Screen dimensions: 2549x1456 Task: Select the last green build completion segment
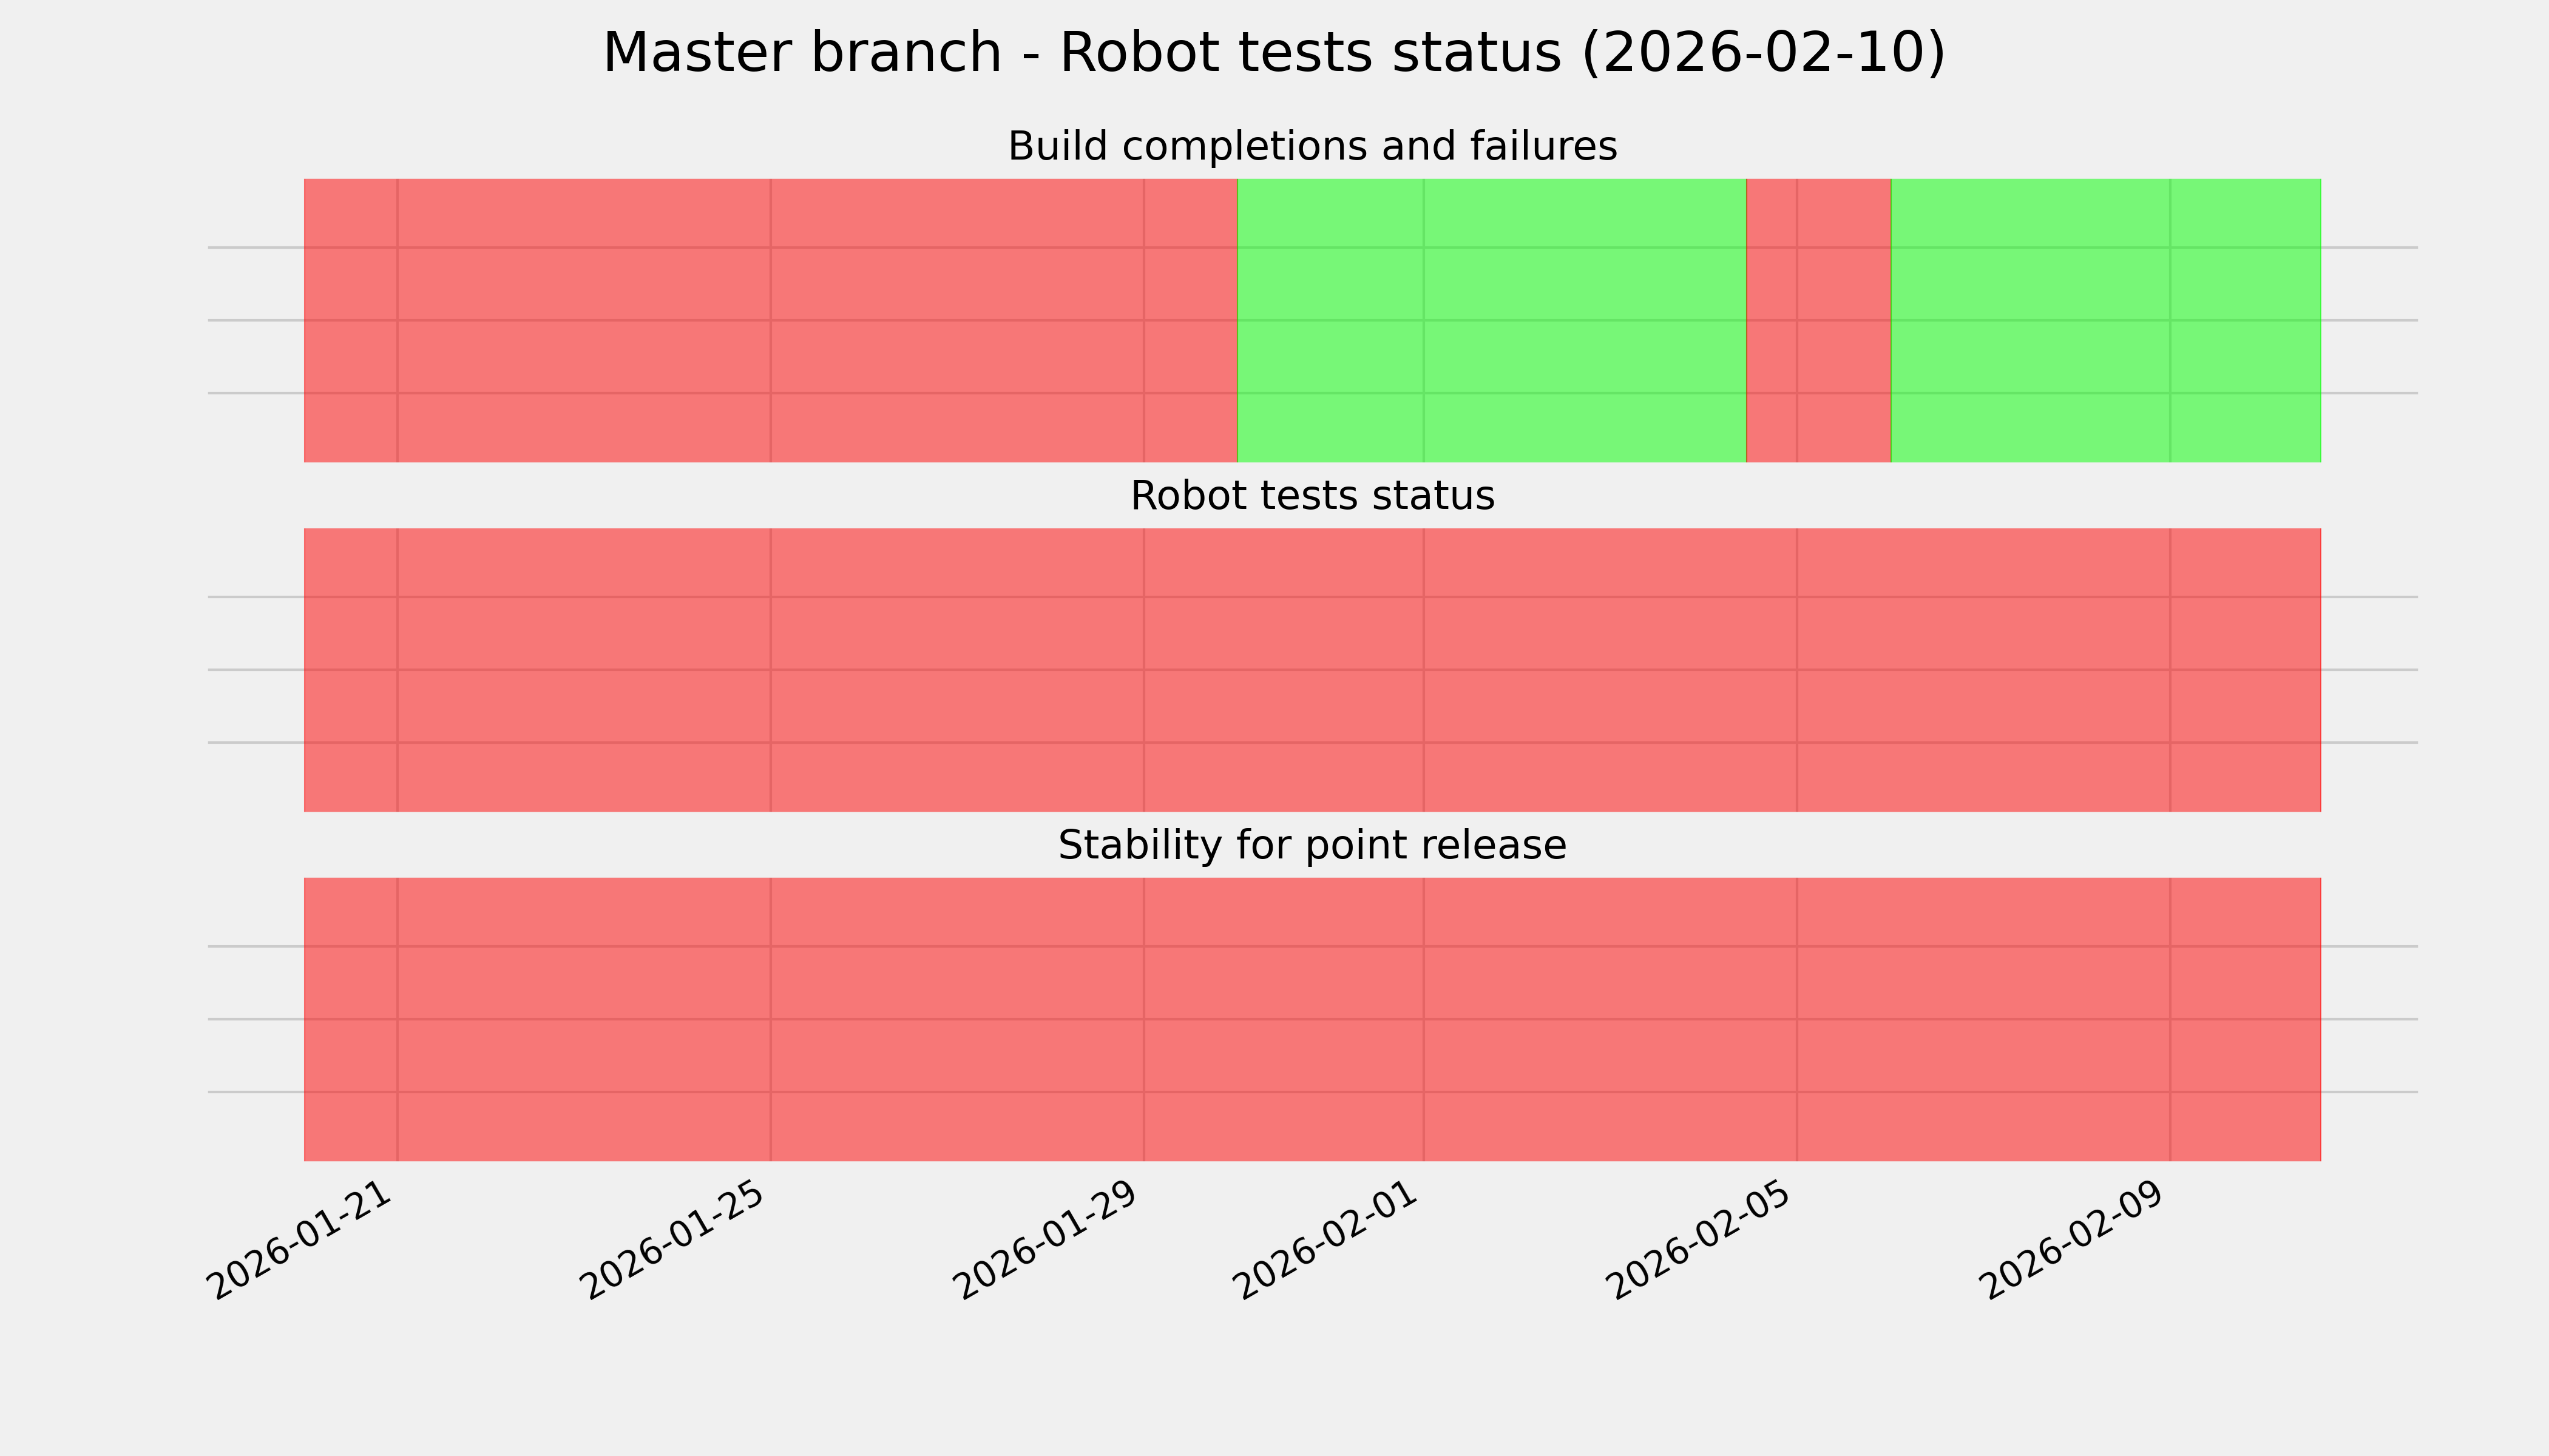[x=2106, y=320]
